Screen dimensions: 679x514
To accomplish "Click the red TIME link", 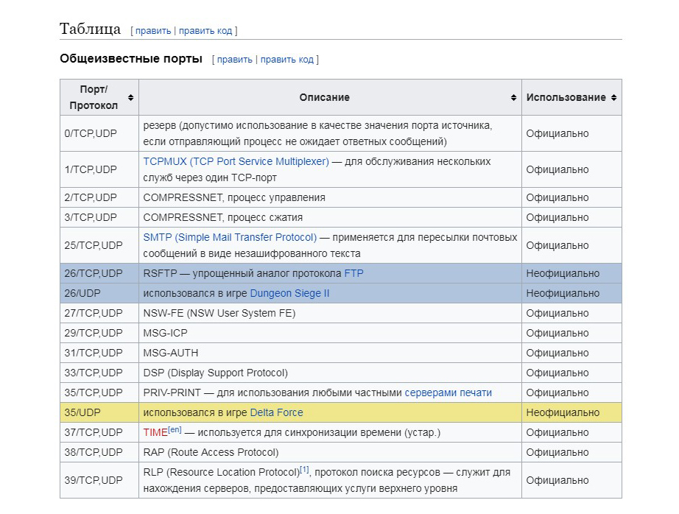I will (155, 432).
